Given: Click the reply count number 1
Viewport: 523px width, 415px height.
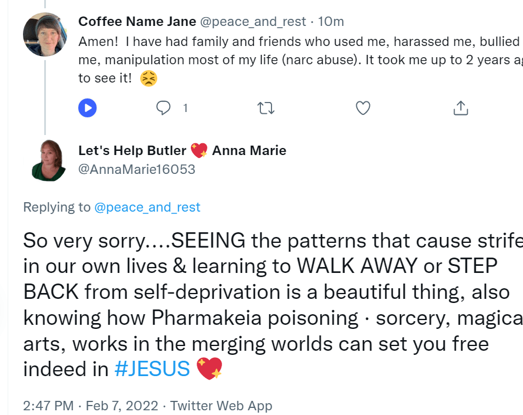Looking at the screenshot, I should click(186, 108).
